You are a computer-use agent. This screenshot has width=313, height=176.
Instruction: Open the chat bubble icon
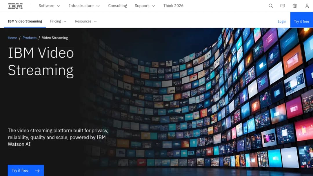coord(283,6)
